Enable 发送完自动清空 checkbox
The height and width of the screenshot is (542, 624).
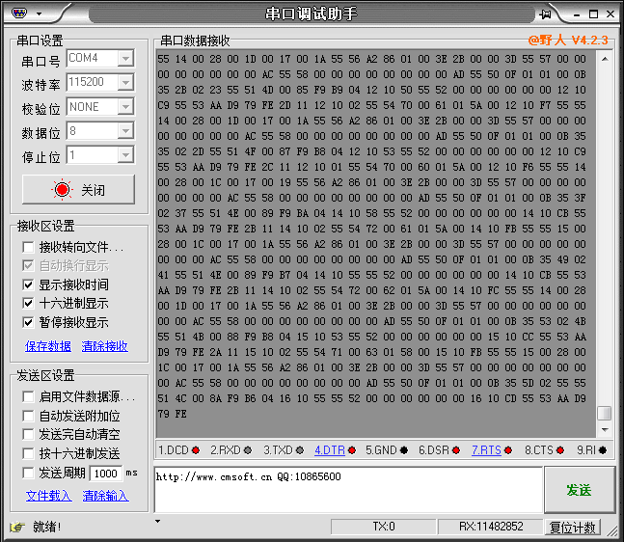pyautogui.click(x=28, y=434)
